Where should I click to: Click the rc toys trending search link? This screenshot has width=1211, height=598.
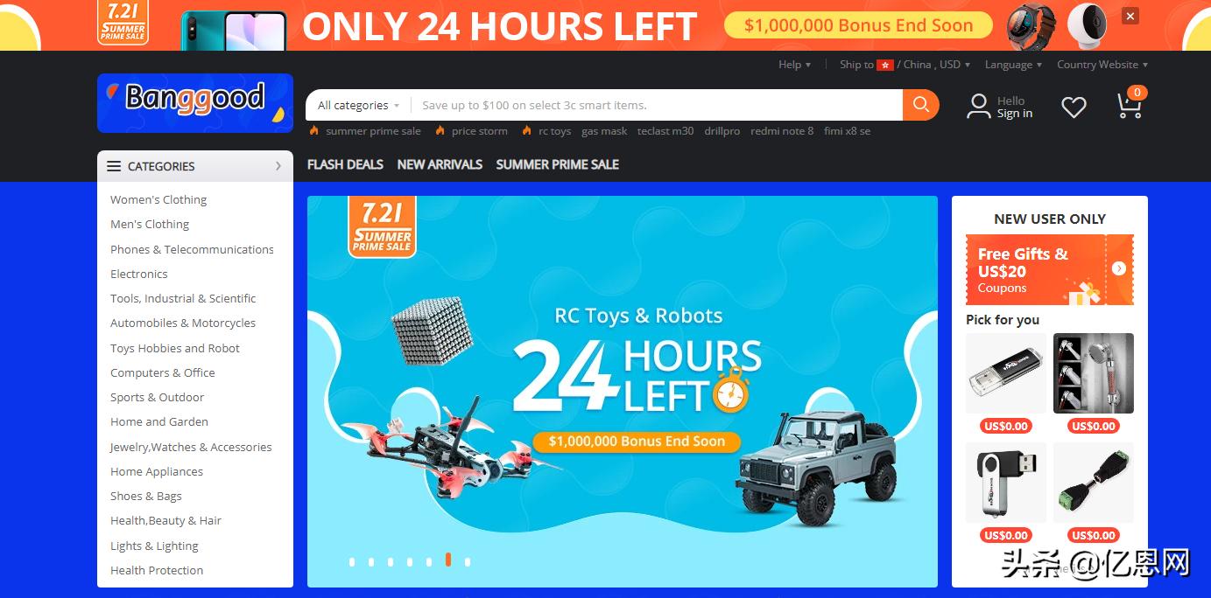coord(554,131)
